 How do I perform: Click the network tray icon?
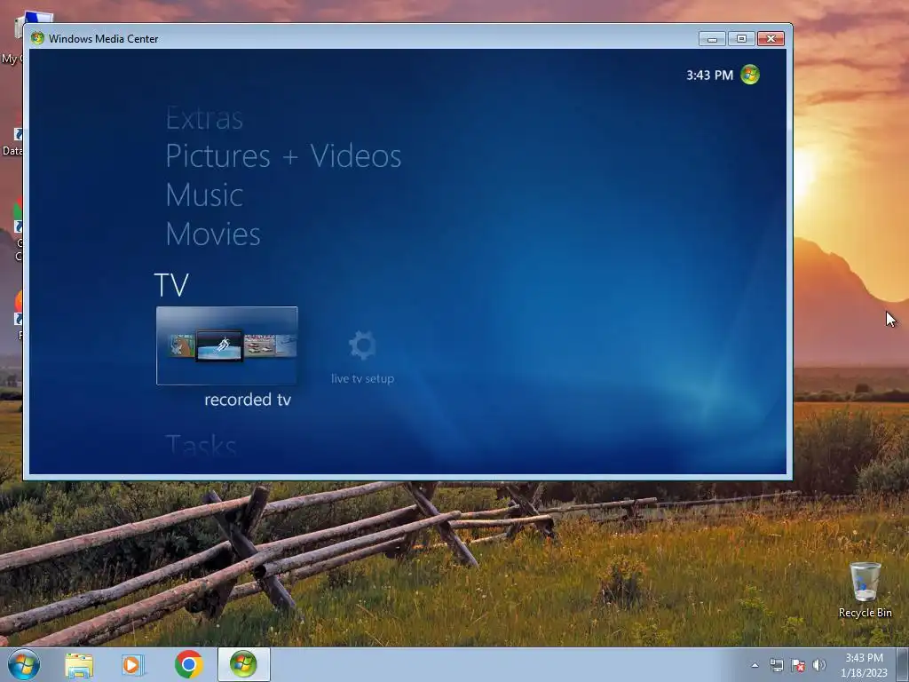[x=776, y=665]
